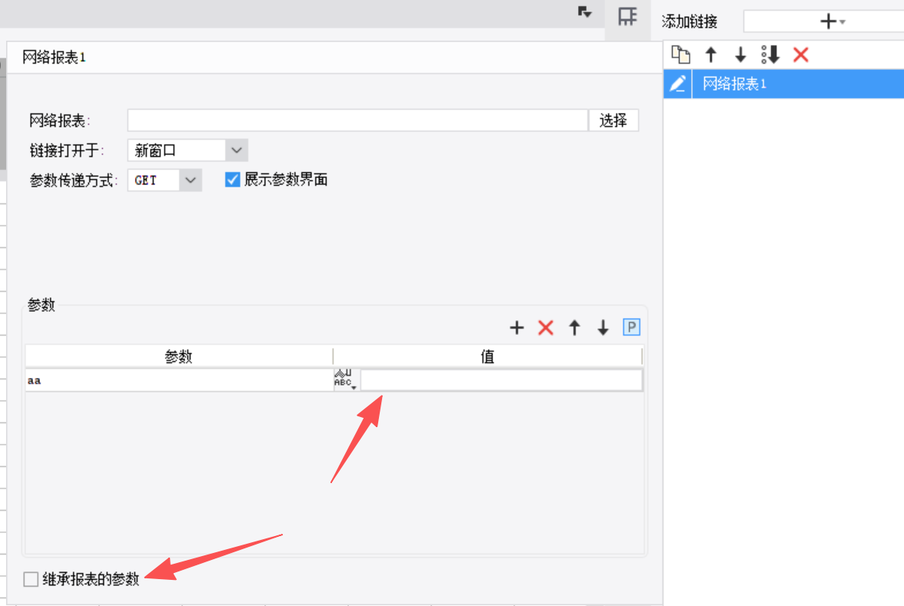The height and width of the screenshot is (606, 904).
Task: Move parameter down in the parameter table
Action: (x=603, y=328)
